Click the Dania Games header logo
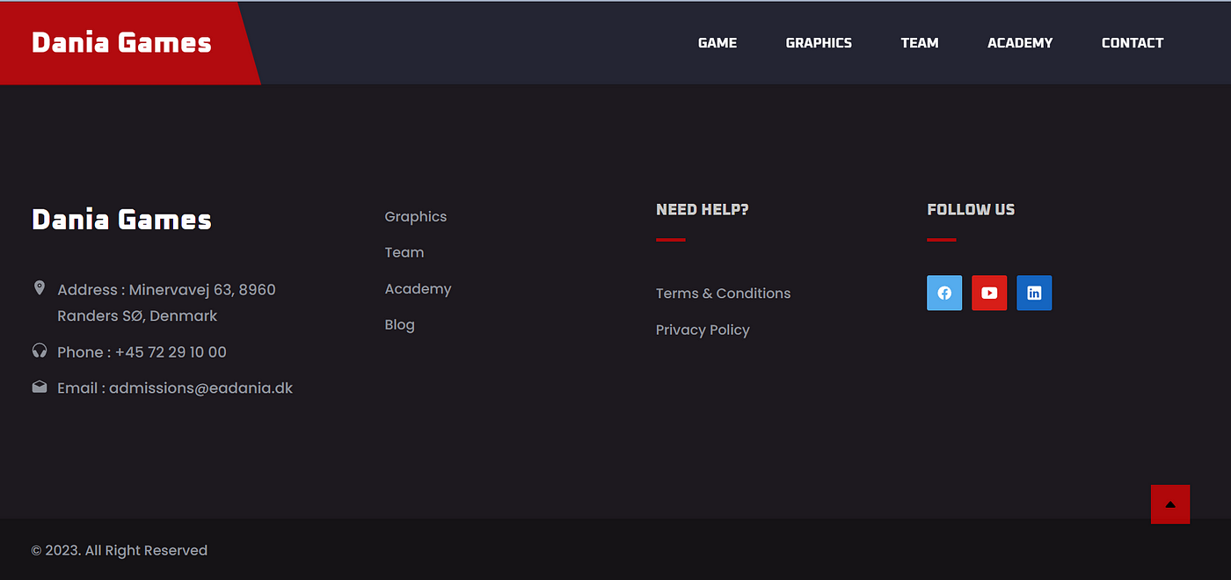This screenshot has height=580, width=1231. [x=121, y=43]
